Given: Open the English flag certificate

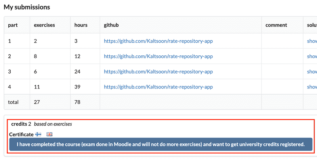Looking at the screenshot, I should click(x=49, y=134).
